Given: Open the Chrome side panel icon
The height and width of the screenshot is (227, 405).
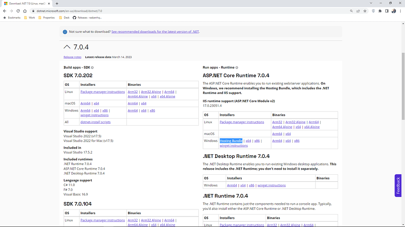Looking at the screenshot, I should coord(387,11).
